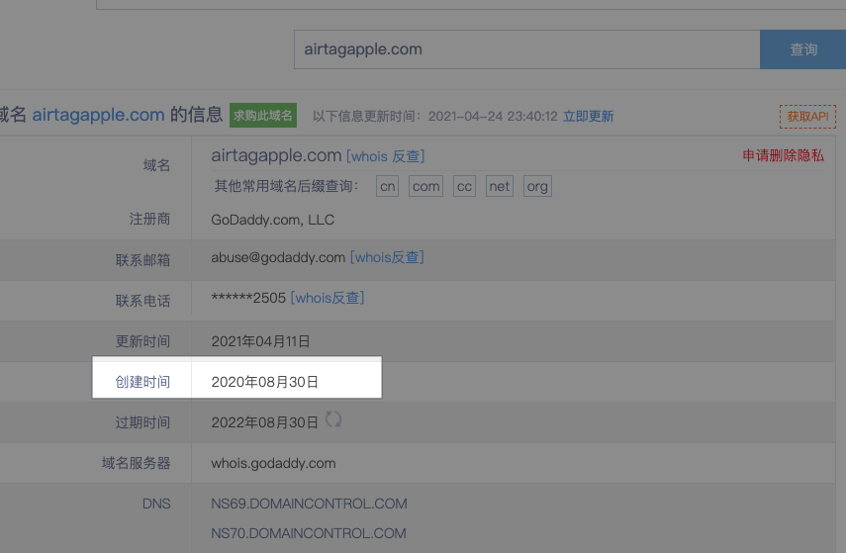Click the NS69.DOMAINCONTROL.COM DNS entry
Image resolution: width=846 pixels, height=553 pixels.
[x=309, y=504]
